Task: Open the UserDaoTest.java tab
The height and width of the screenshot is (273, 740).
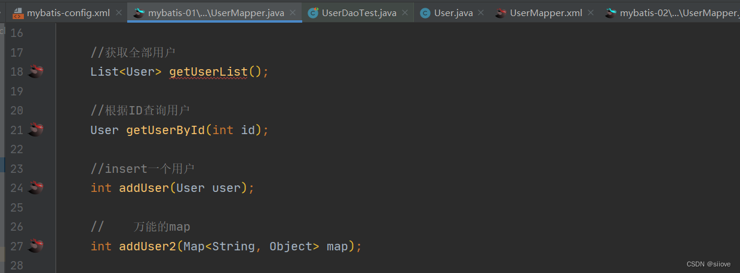Action: point(358,13)
